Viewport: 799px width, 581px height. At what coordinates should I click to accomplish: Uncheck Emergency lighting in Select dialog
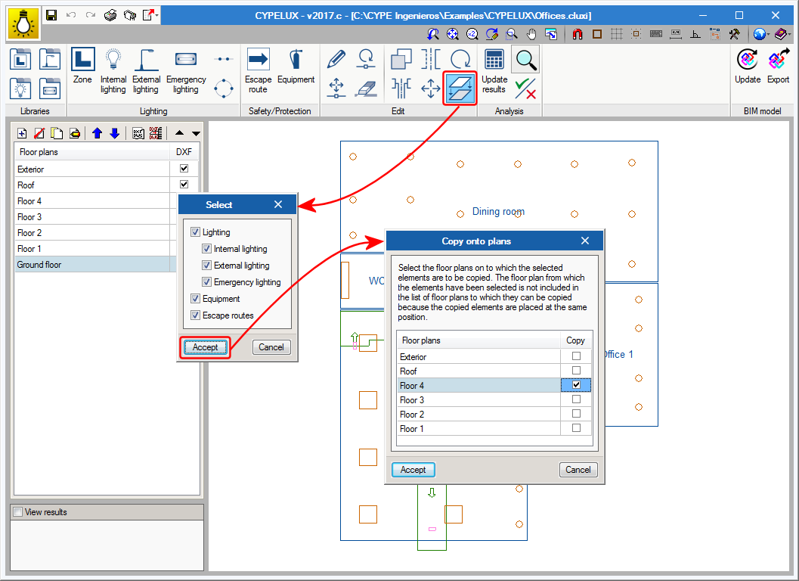207,282
